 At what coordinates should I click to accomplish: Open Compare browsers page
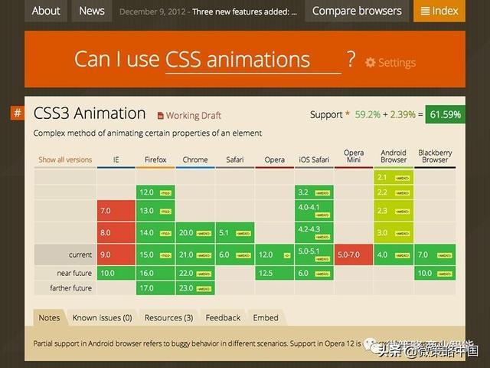pyautogui.click(x=357, y=11)
